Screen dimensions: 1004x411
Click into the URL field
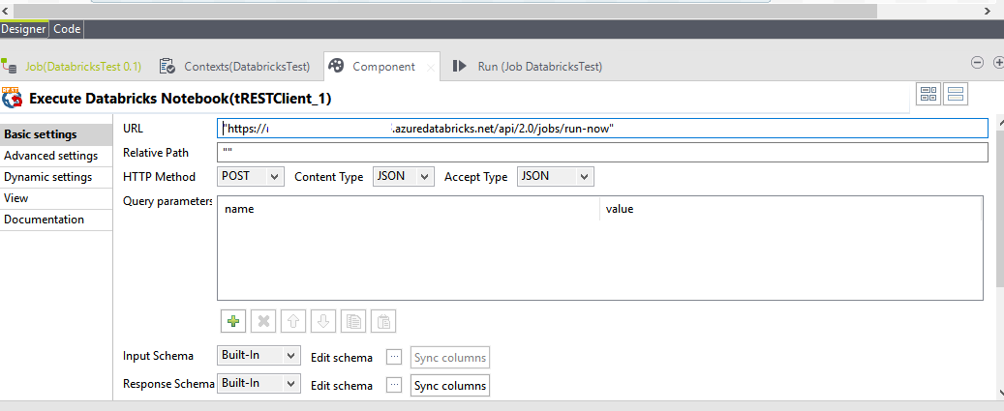602,129
